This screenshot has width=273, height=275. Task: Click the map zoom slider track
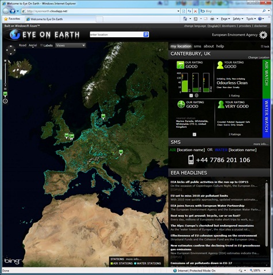point(5,74)
